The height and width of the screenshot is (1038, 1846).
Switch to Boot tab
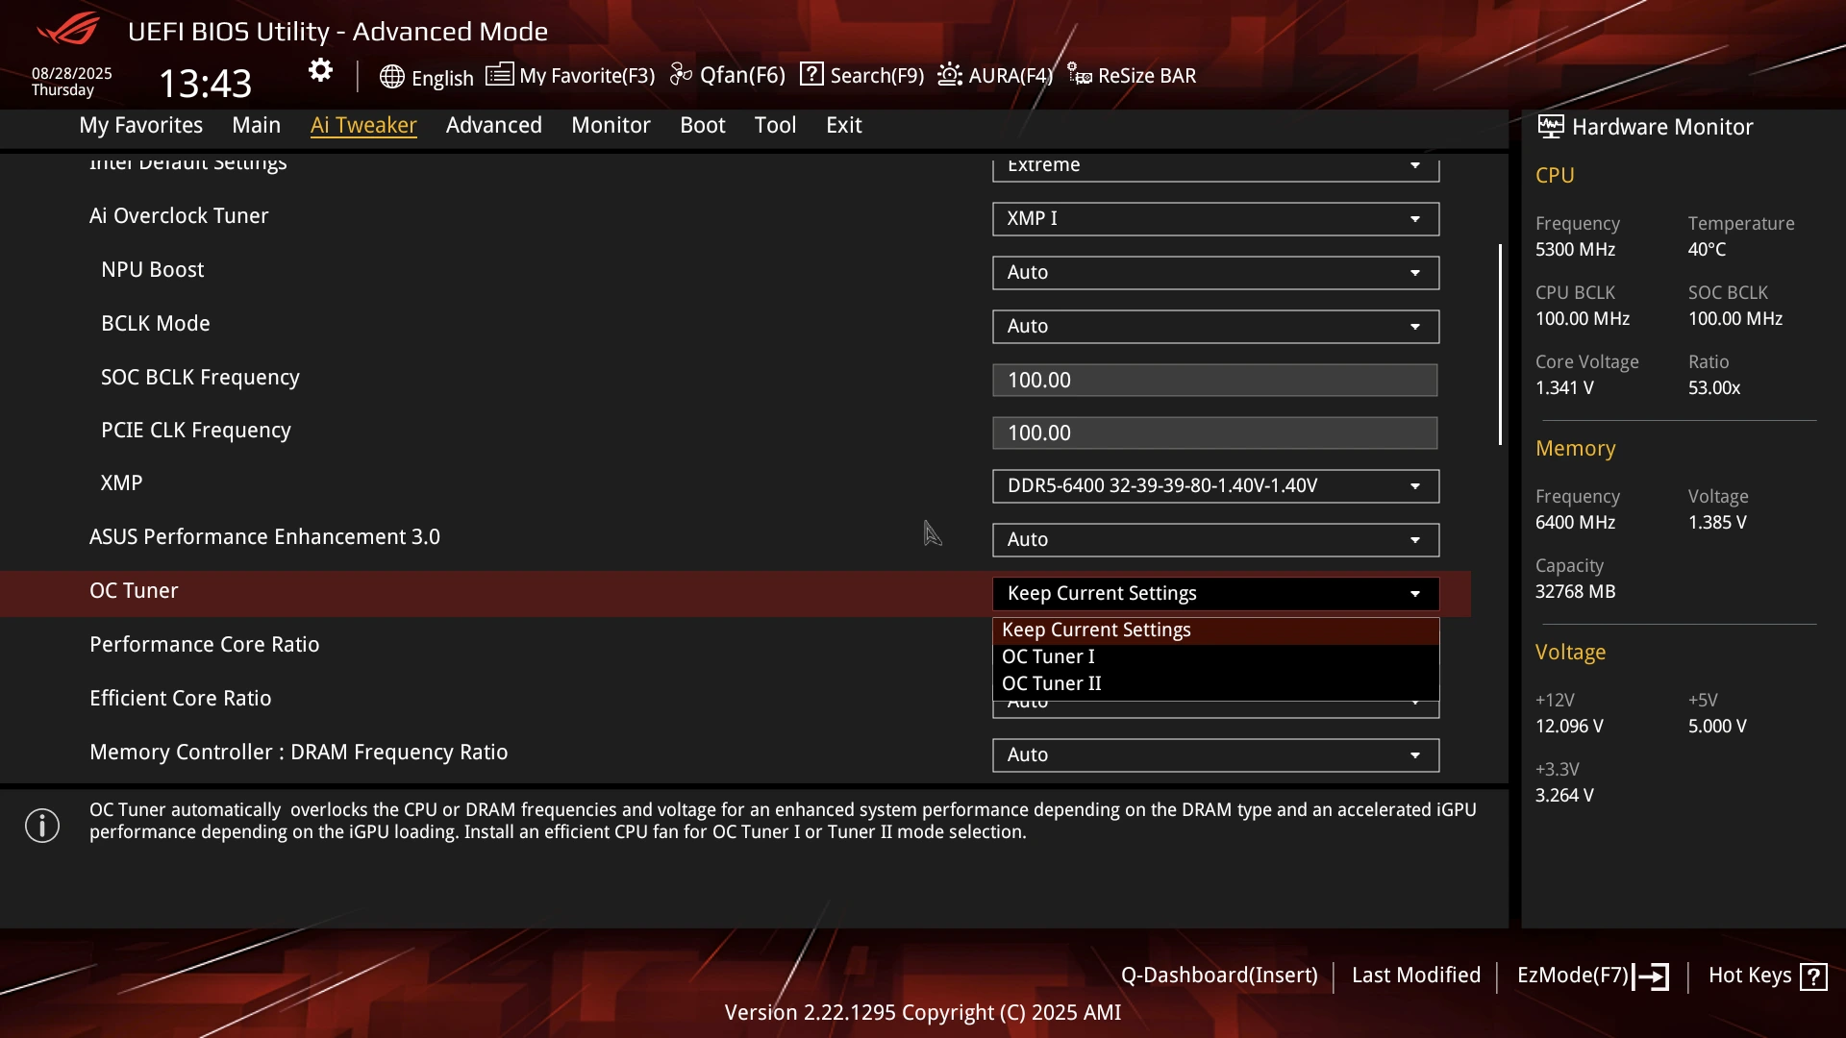(703, 125)
